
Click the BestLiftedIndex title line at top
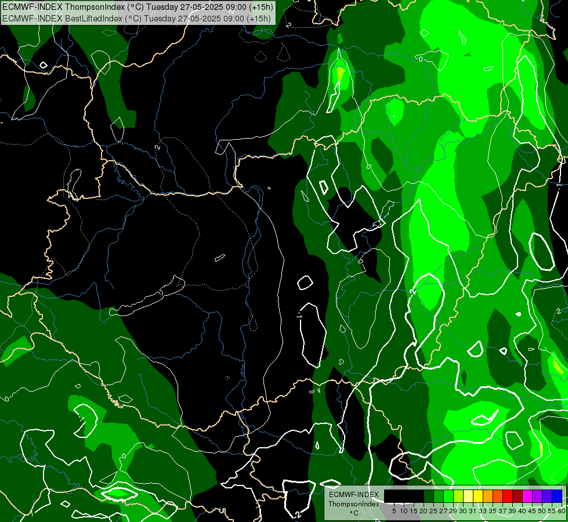tap(136, 18)
